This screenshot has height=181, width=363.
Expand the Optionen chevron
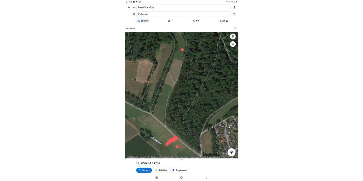pyautogui.click(x=235, y=28)
